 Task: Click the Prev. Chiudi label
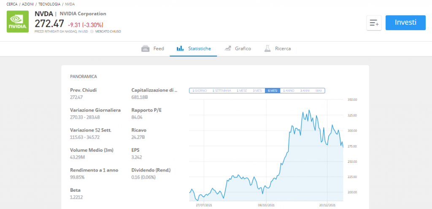(84, 90)
